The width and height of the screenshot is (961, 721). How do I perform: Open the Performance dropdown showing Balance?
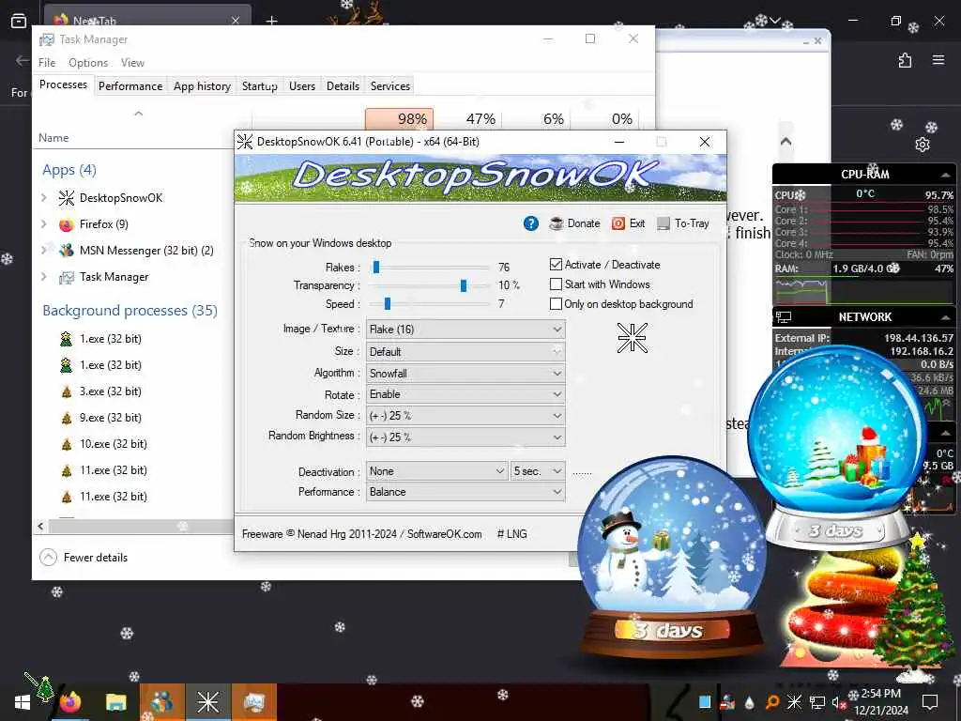point(465,492)
